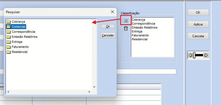This screenshot has width=221, height=105.
Task: Click Faturamento folder icon in Pesquisar
Action: 9,47
